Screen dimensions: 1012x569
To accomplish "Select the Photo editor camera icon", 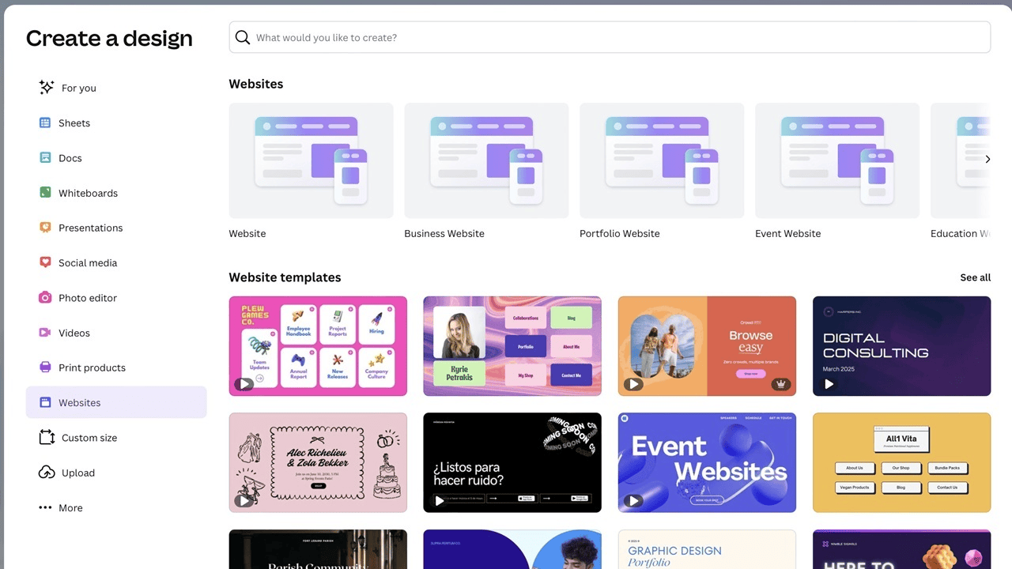I will (x=45, y=298).
